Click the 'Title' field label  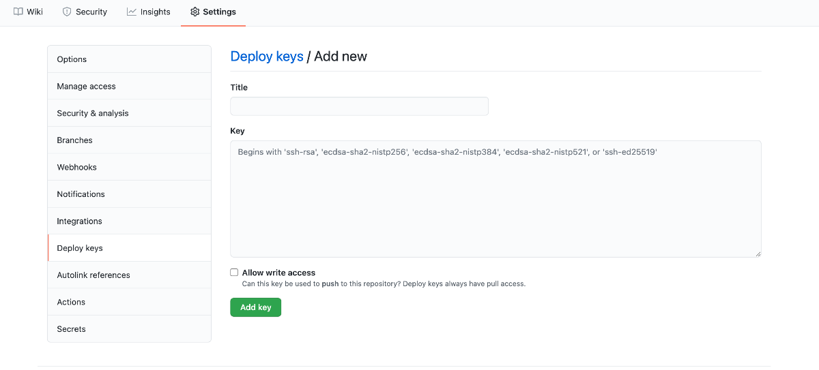pos(239,87)
